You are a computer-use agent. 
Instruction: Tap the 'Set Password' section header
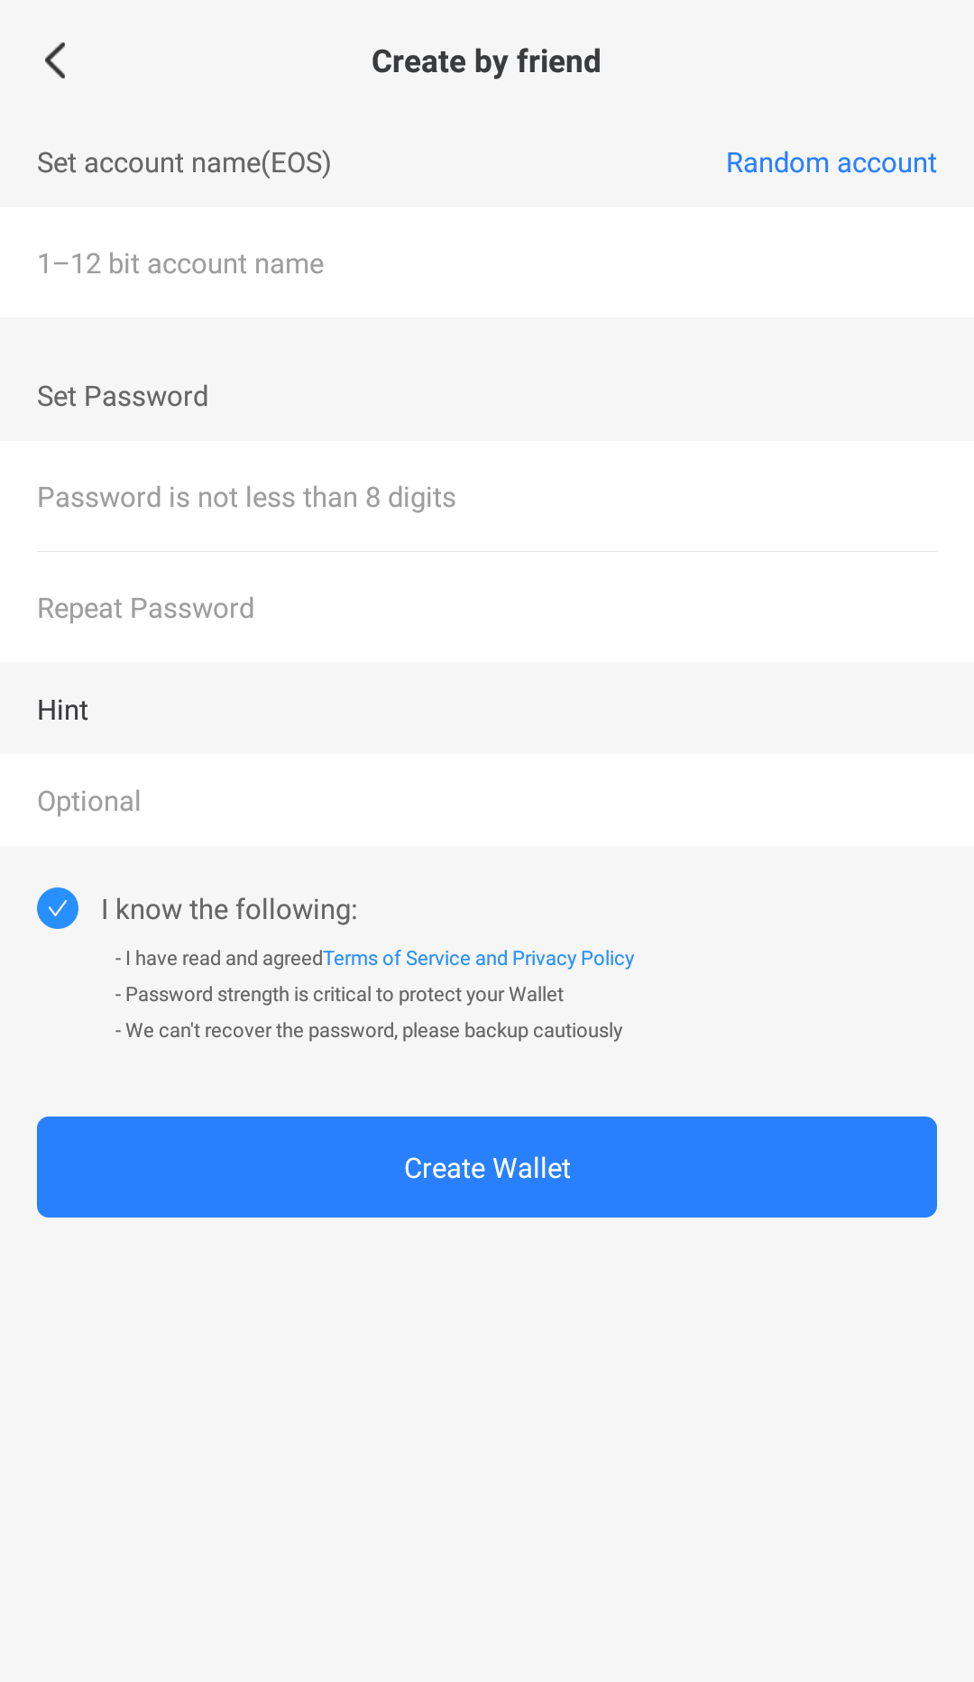(123, 396)
